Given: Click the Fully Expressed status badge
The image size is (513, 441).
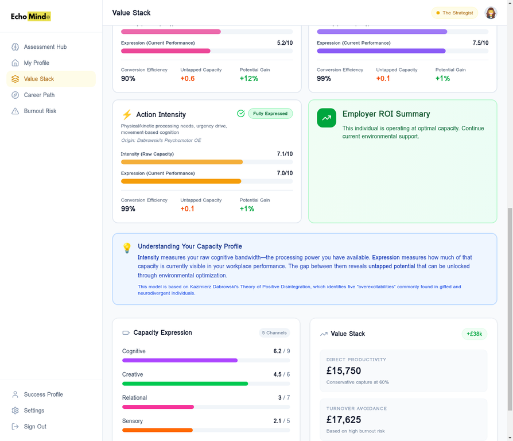Looking at the screenshot, I should (270, 114).
